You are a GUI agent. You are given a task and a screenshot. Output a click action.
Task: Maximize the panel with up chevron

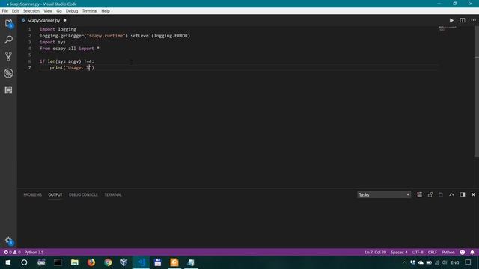[x=451, y=194]
